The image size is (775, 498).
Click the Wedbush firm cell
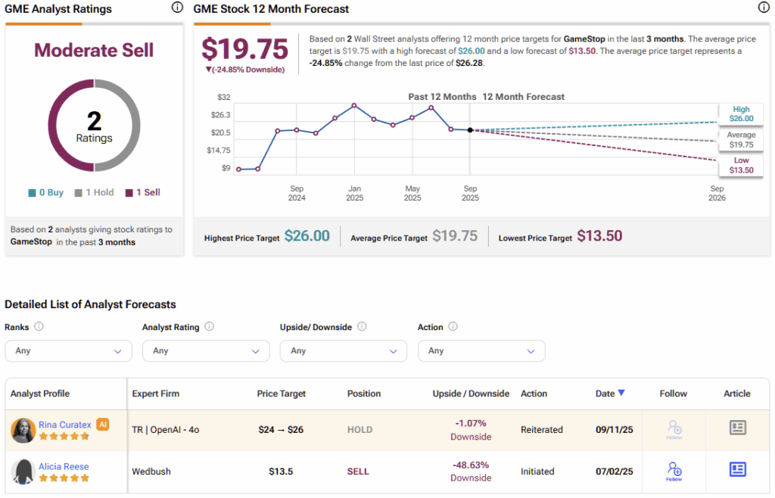(x=151, y=472)
